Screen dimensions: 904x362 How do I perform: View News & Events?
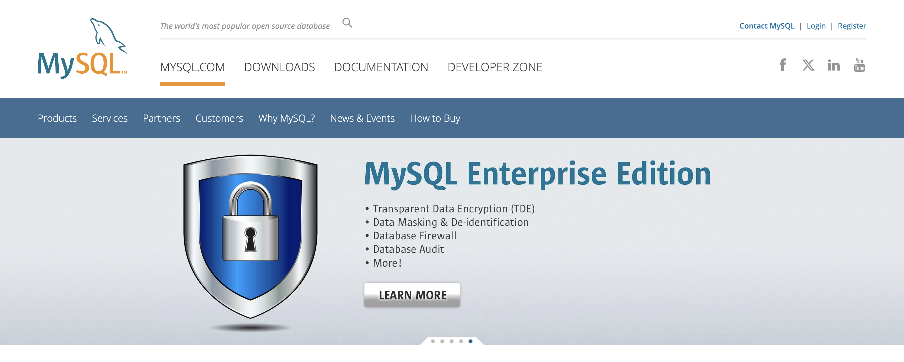click(362, 118)
